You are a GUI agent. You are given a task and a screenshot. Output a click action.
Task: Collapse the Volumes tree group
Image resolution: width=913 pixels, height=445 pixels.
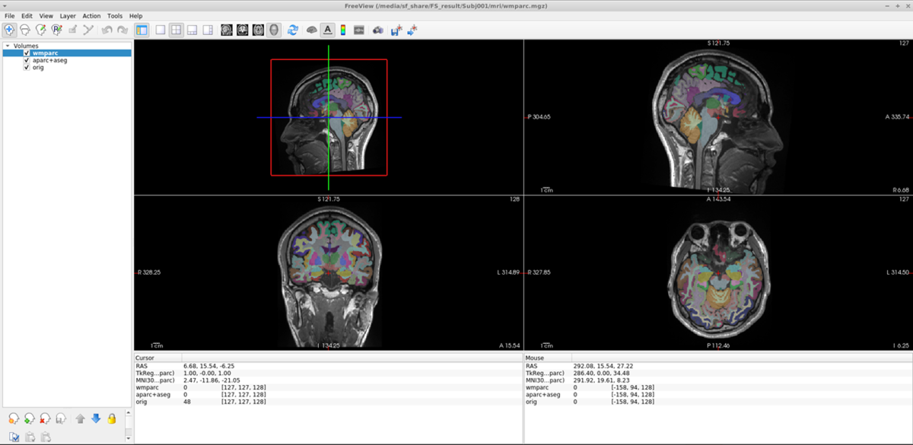point(7,46)
